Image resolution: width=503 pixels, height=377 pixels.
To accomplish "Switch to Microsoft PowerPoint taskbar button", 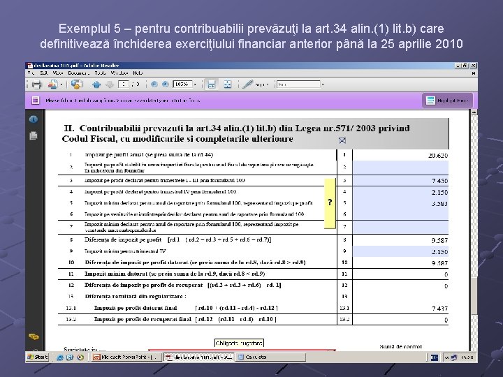I will point(126,357).
